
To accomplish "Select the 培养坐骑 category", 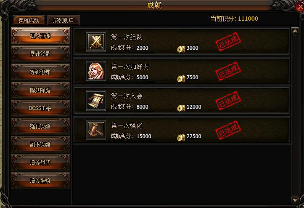I will coord(40,181).
